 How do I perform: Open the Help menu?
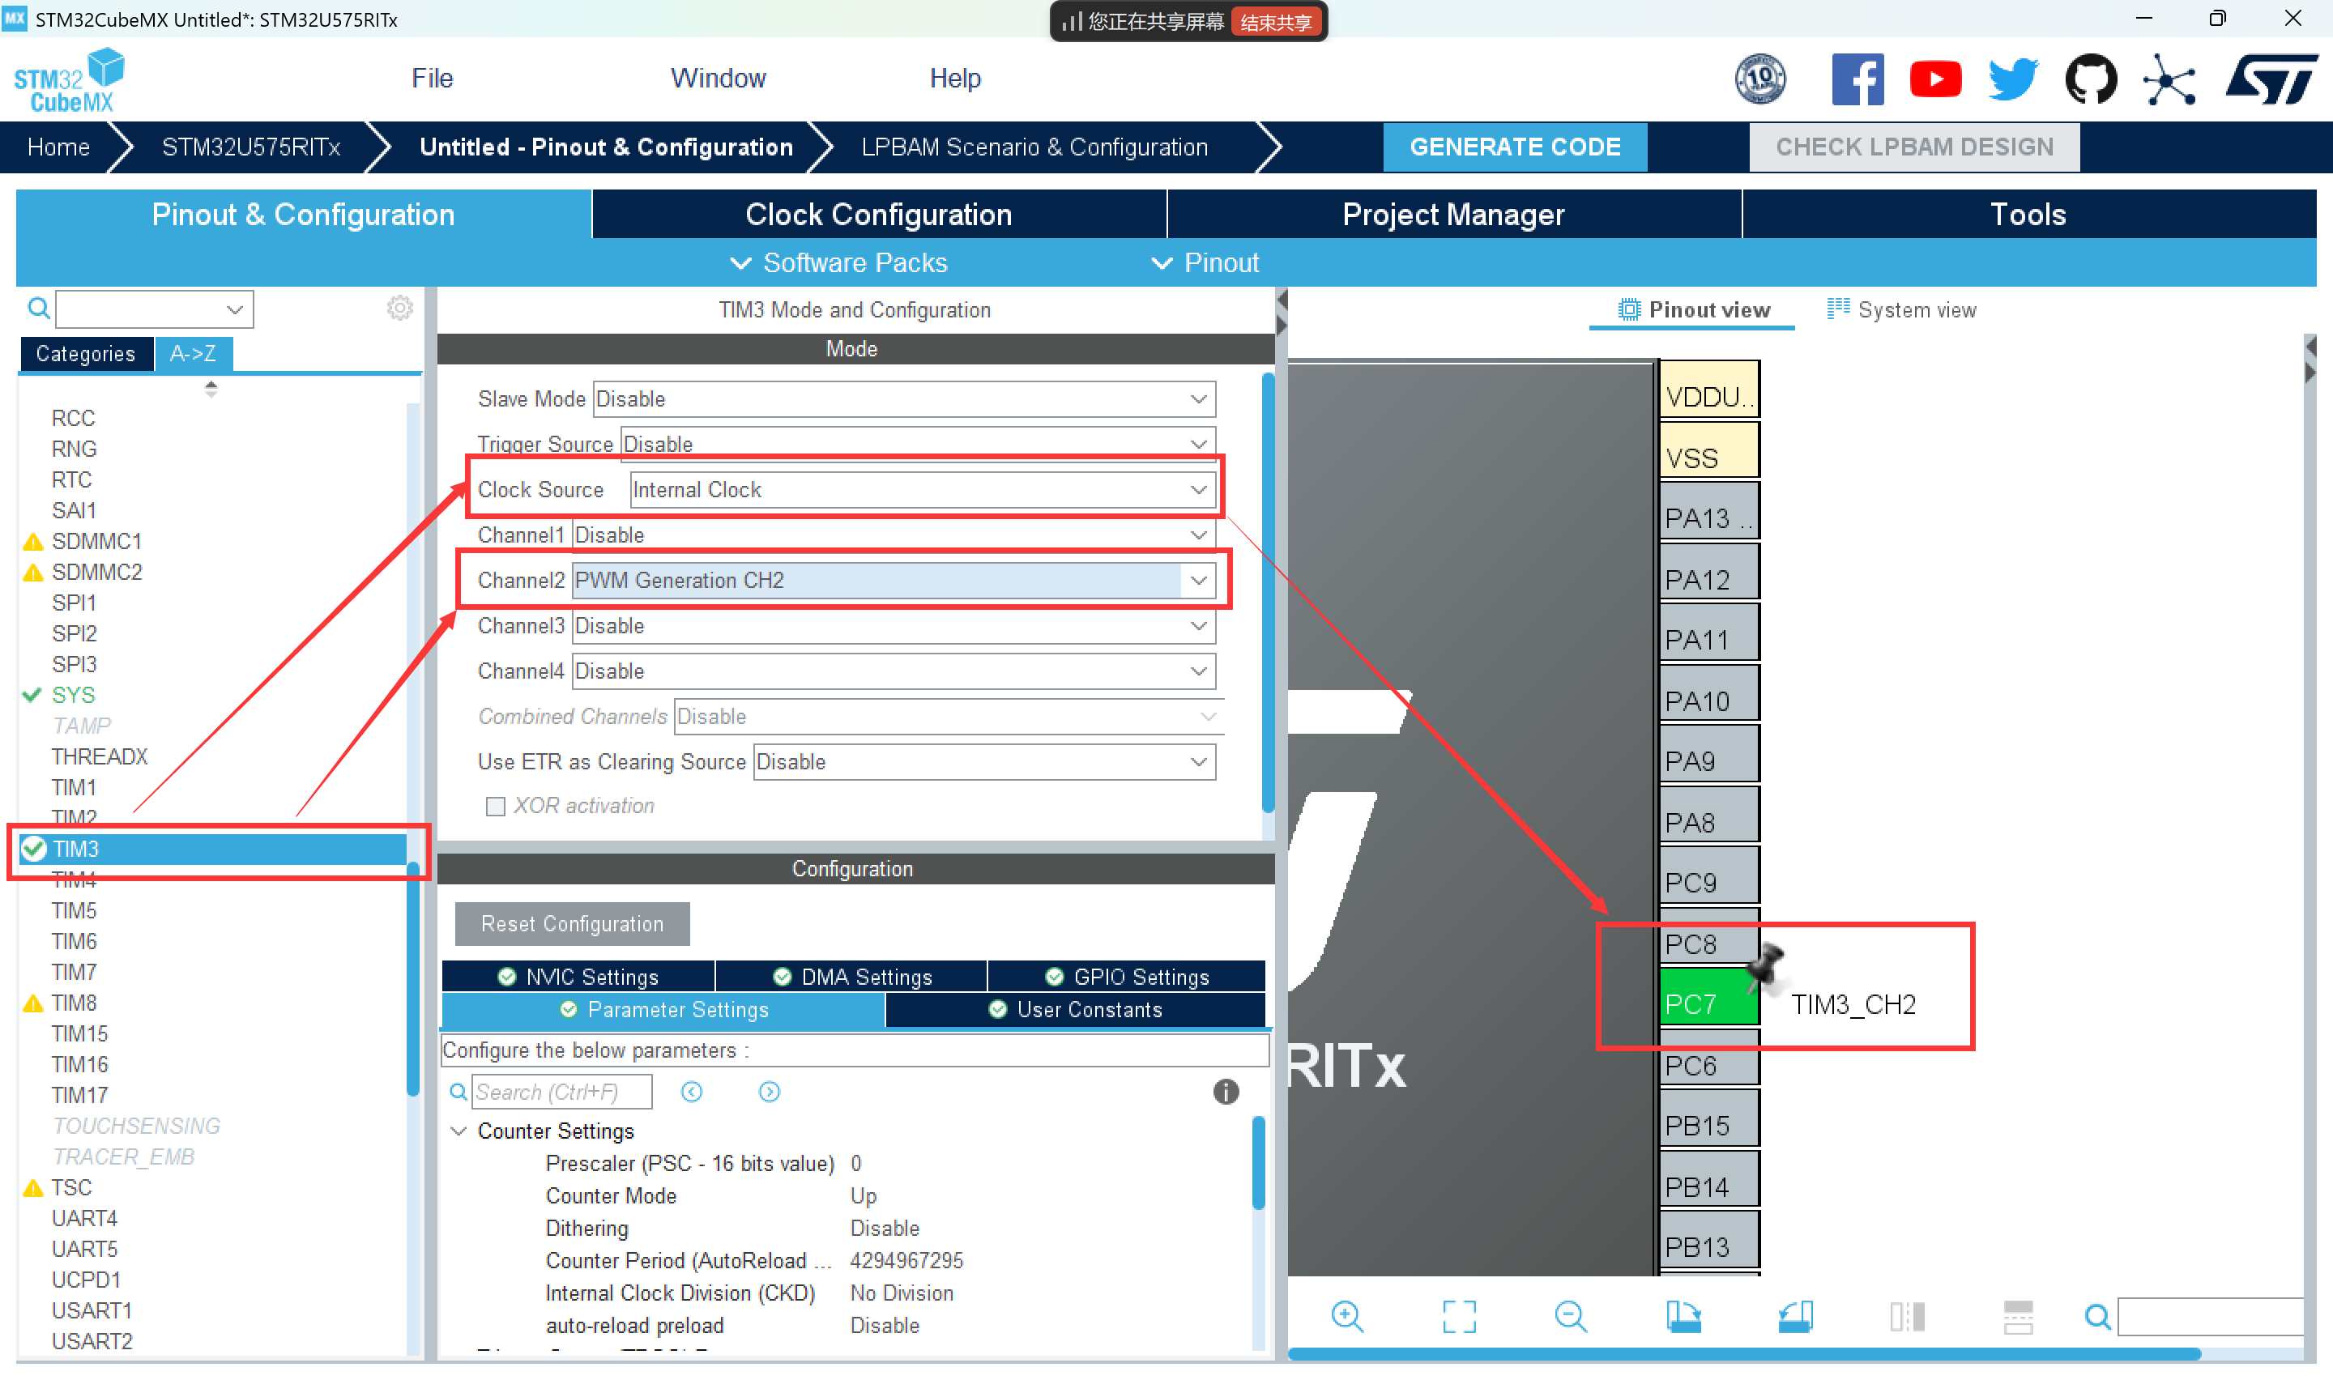pos(955,78)
